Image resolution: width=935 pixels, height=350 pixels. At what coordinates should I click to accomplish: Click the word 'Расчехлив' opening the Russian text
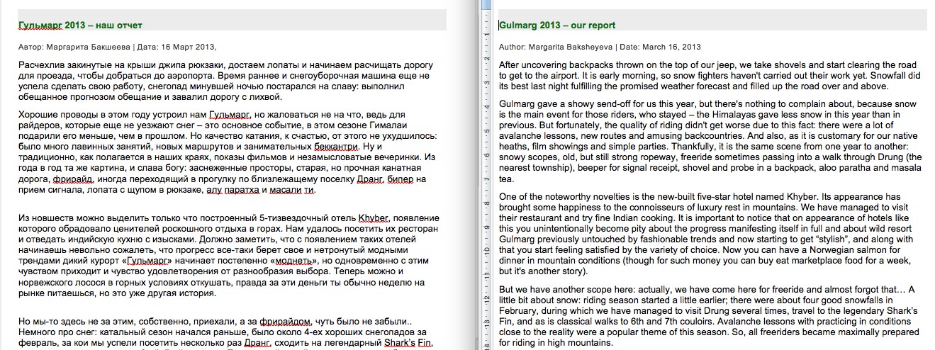[41, 65]
